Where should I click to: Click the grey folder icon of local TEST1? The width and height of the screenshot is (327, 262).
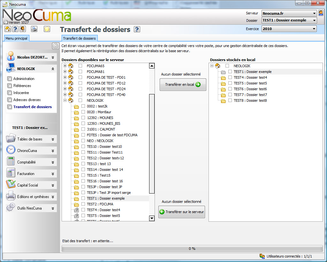223,72
